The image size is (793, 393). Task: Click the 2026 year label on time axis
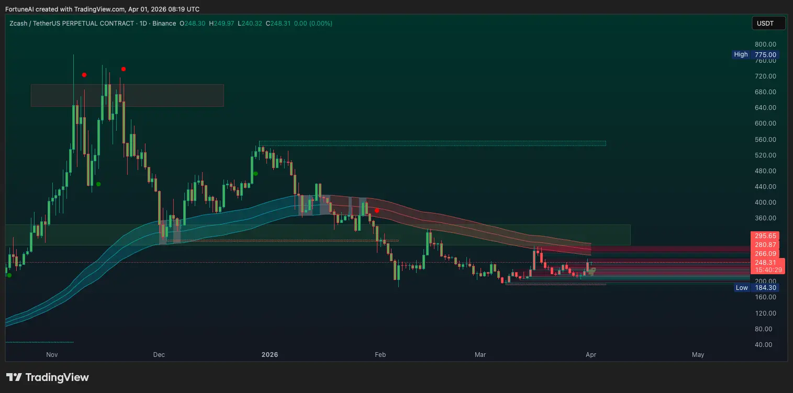[270, 355]
